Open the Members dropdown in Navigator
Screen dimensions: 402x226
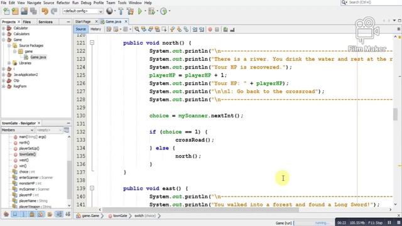(x=18, y=130)
